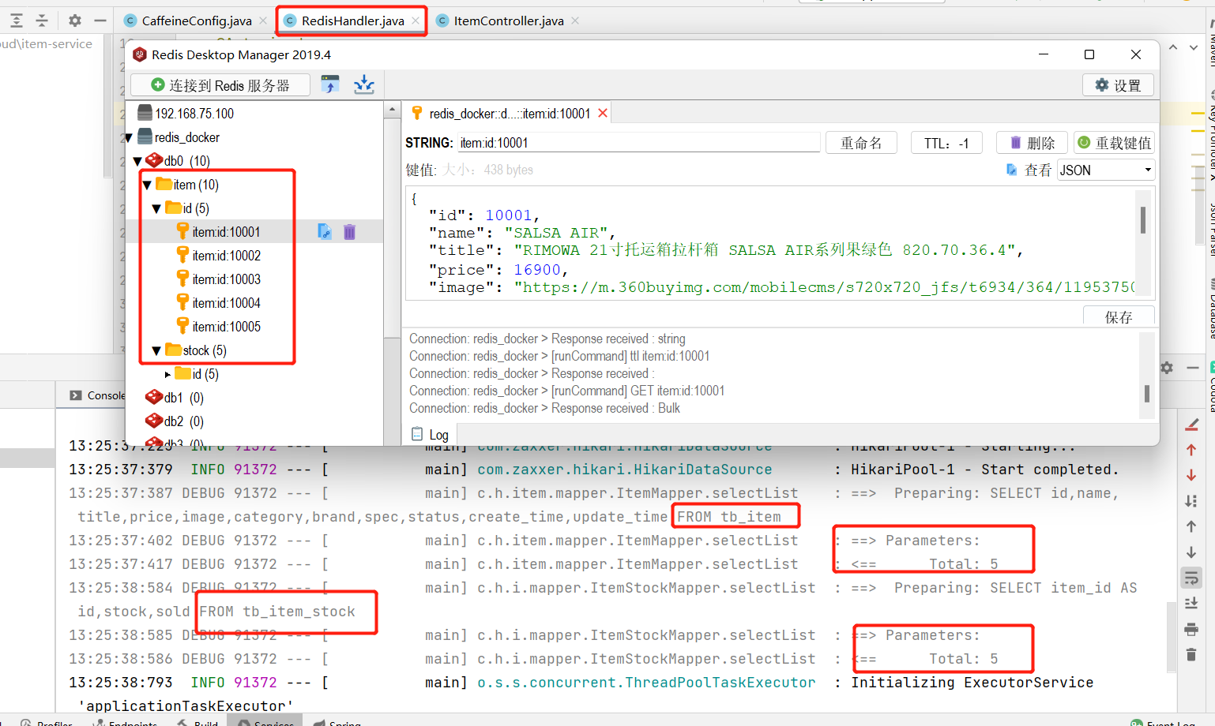The image size is (1215, 726).
Task: Switch to ItemController.java editor tab
Action: 509,21
